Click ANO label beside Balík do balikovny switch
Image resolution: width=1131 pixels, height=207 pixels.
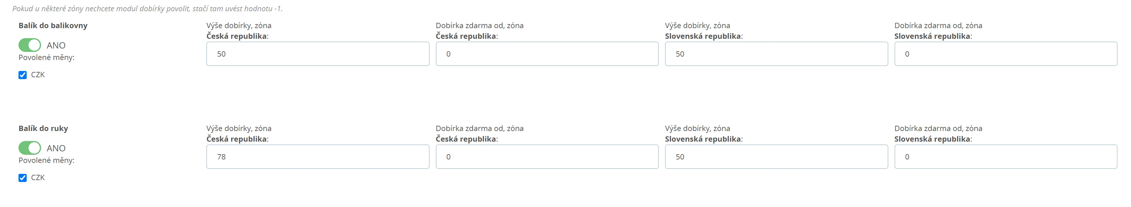(x=56, y=46)
